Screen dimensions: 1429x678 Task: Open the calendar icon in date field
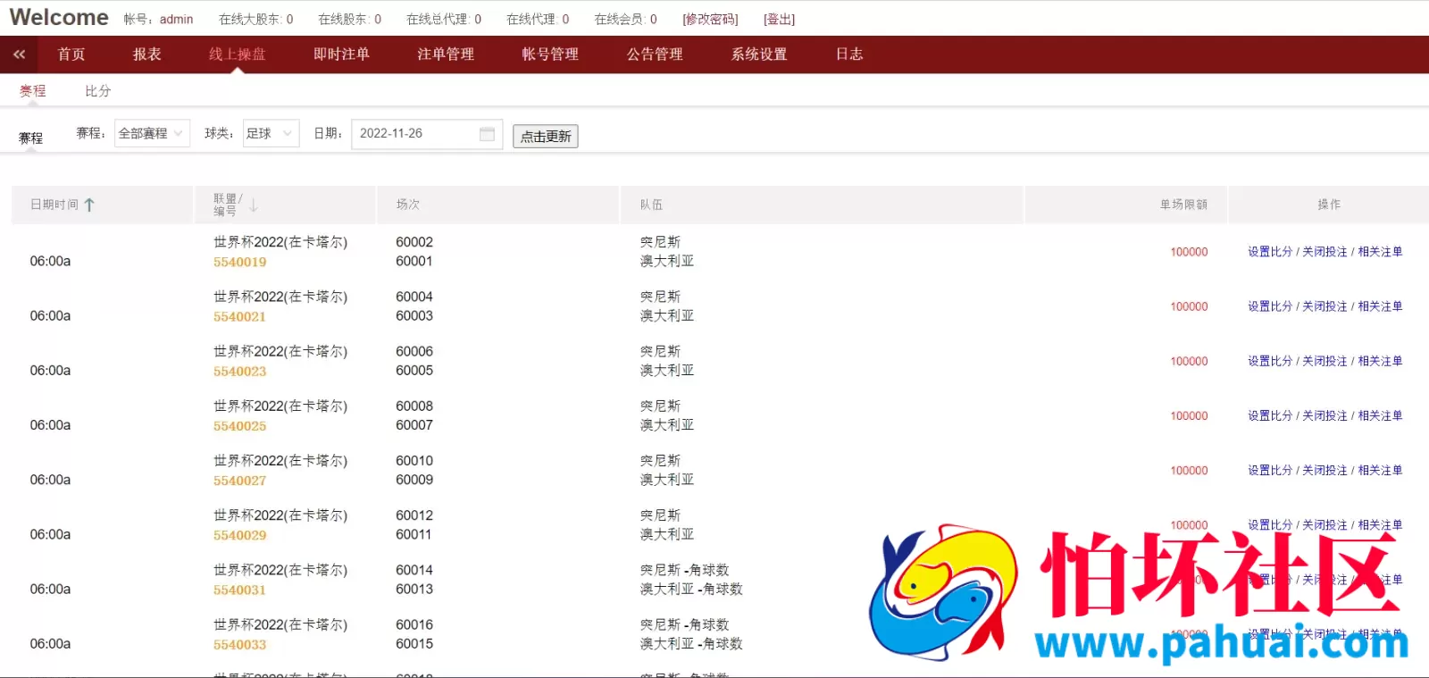coord(487,134)
